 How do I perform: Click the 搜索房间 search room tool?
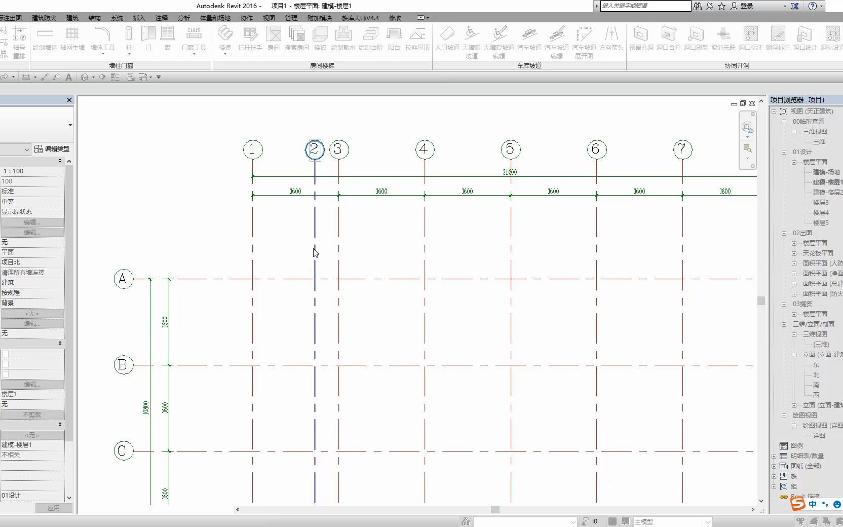point(296,39)
